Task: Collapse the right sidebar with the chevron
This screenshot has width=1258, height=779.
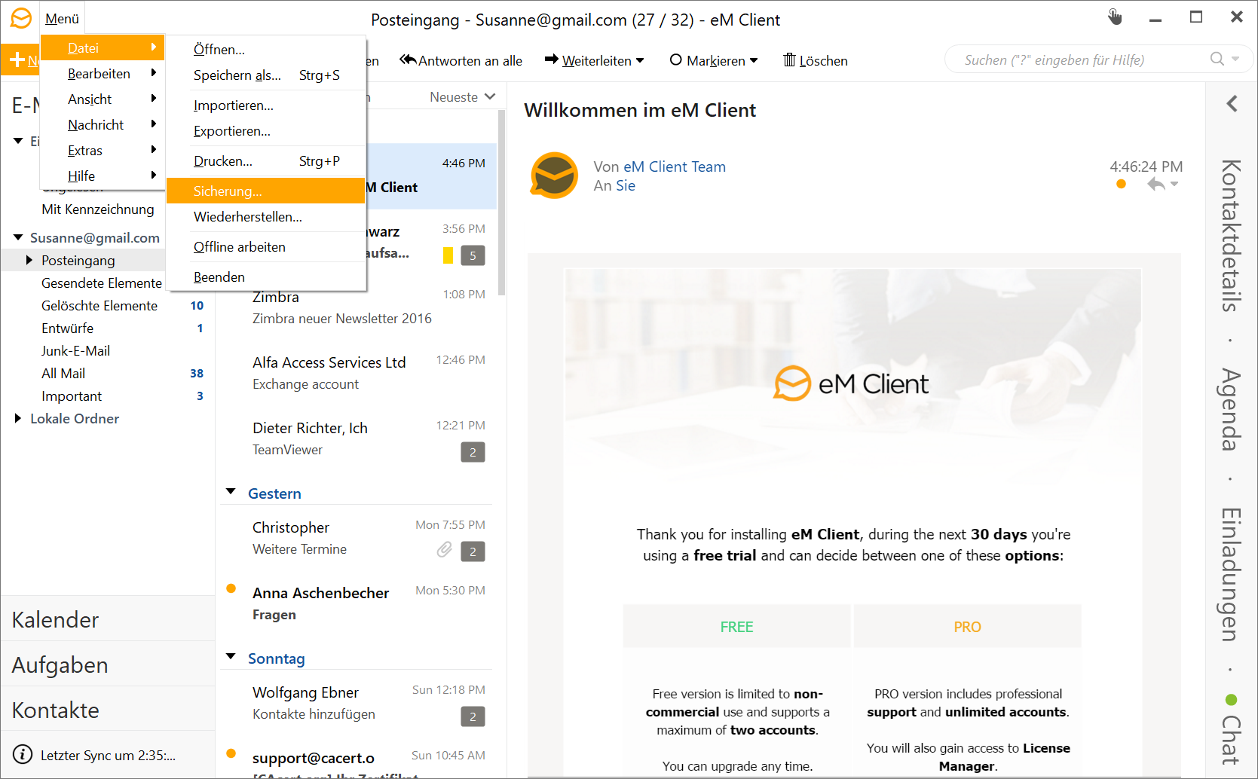Action: pyautogui.click(x=1232, y=103)
